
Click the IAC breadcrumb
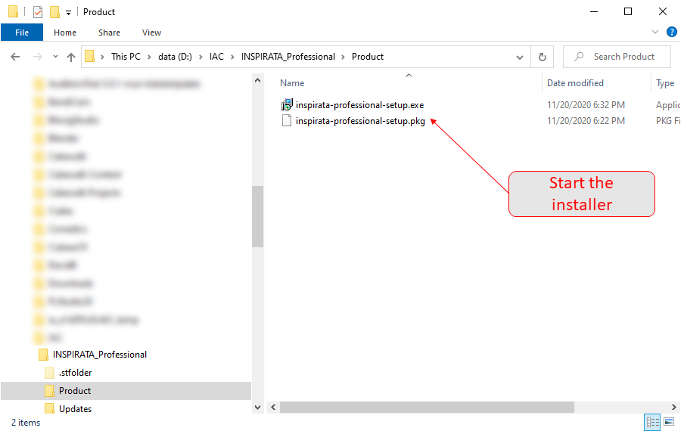pos(216,57)
